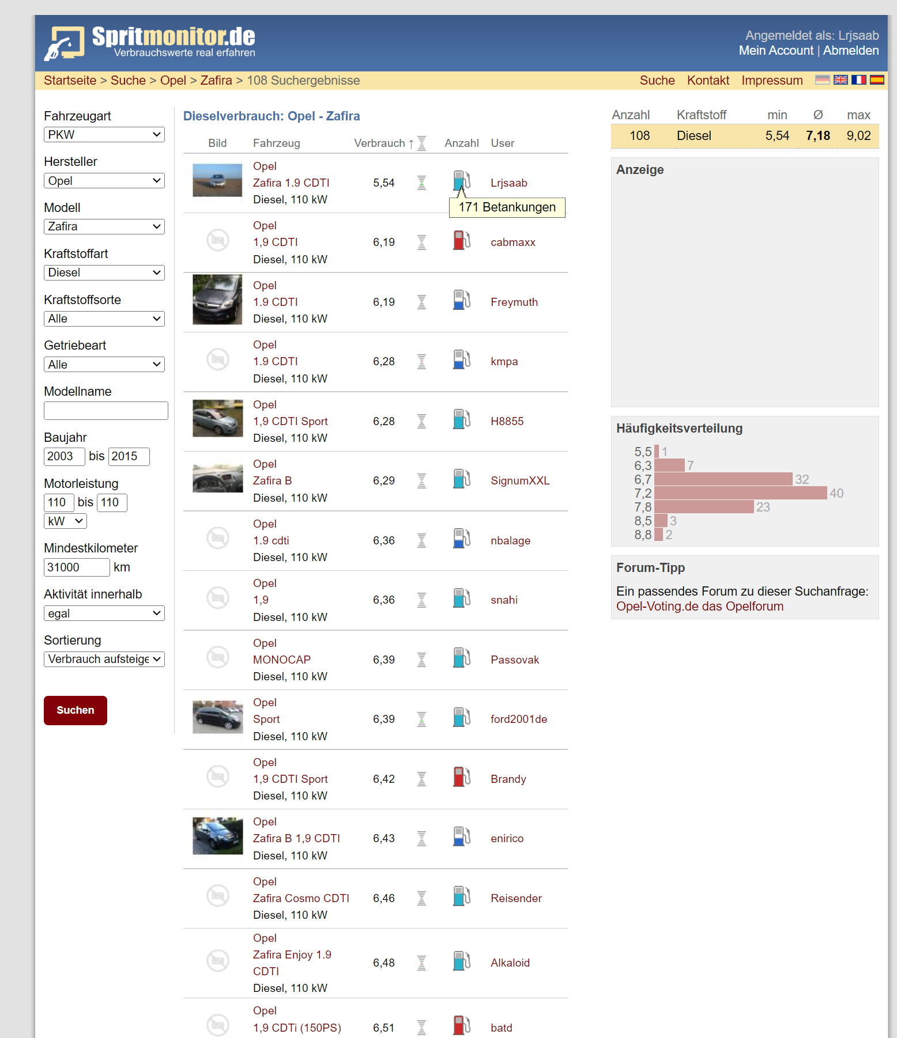This screenshot has width=897, height=1038.
Task: Click consumption scale icon in Lrjsaab row
Action: pyautogui.click(x=422, y=183)
